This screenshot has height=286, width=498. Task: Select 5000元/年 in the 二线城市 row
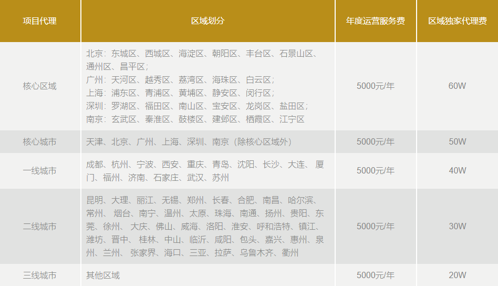pos(376,227)
